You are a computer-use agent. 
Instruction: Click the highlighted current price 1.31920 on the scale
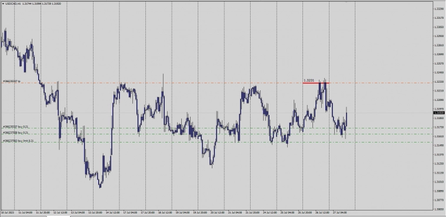(439, 113)
